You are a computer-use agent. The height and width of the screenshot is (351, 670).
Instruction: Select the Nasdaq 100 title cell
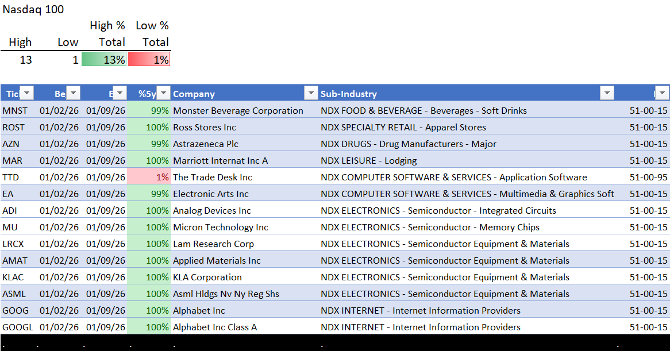click(33, 9)
